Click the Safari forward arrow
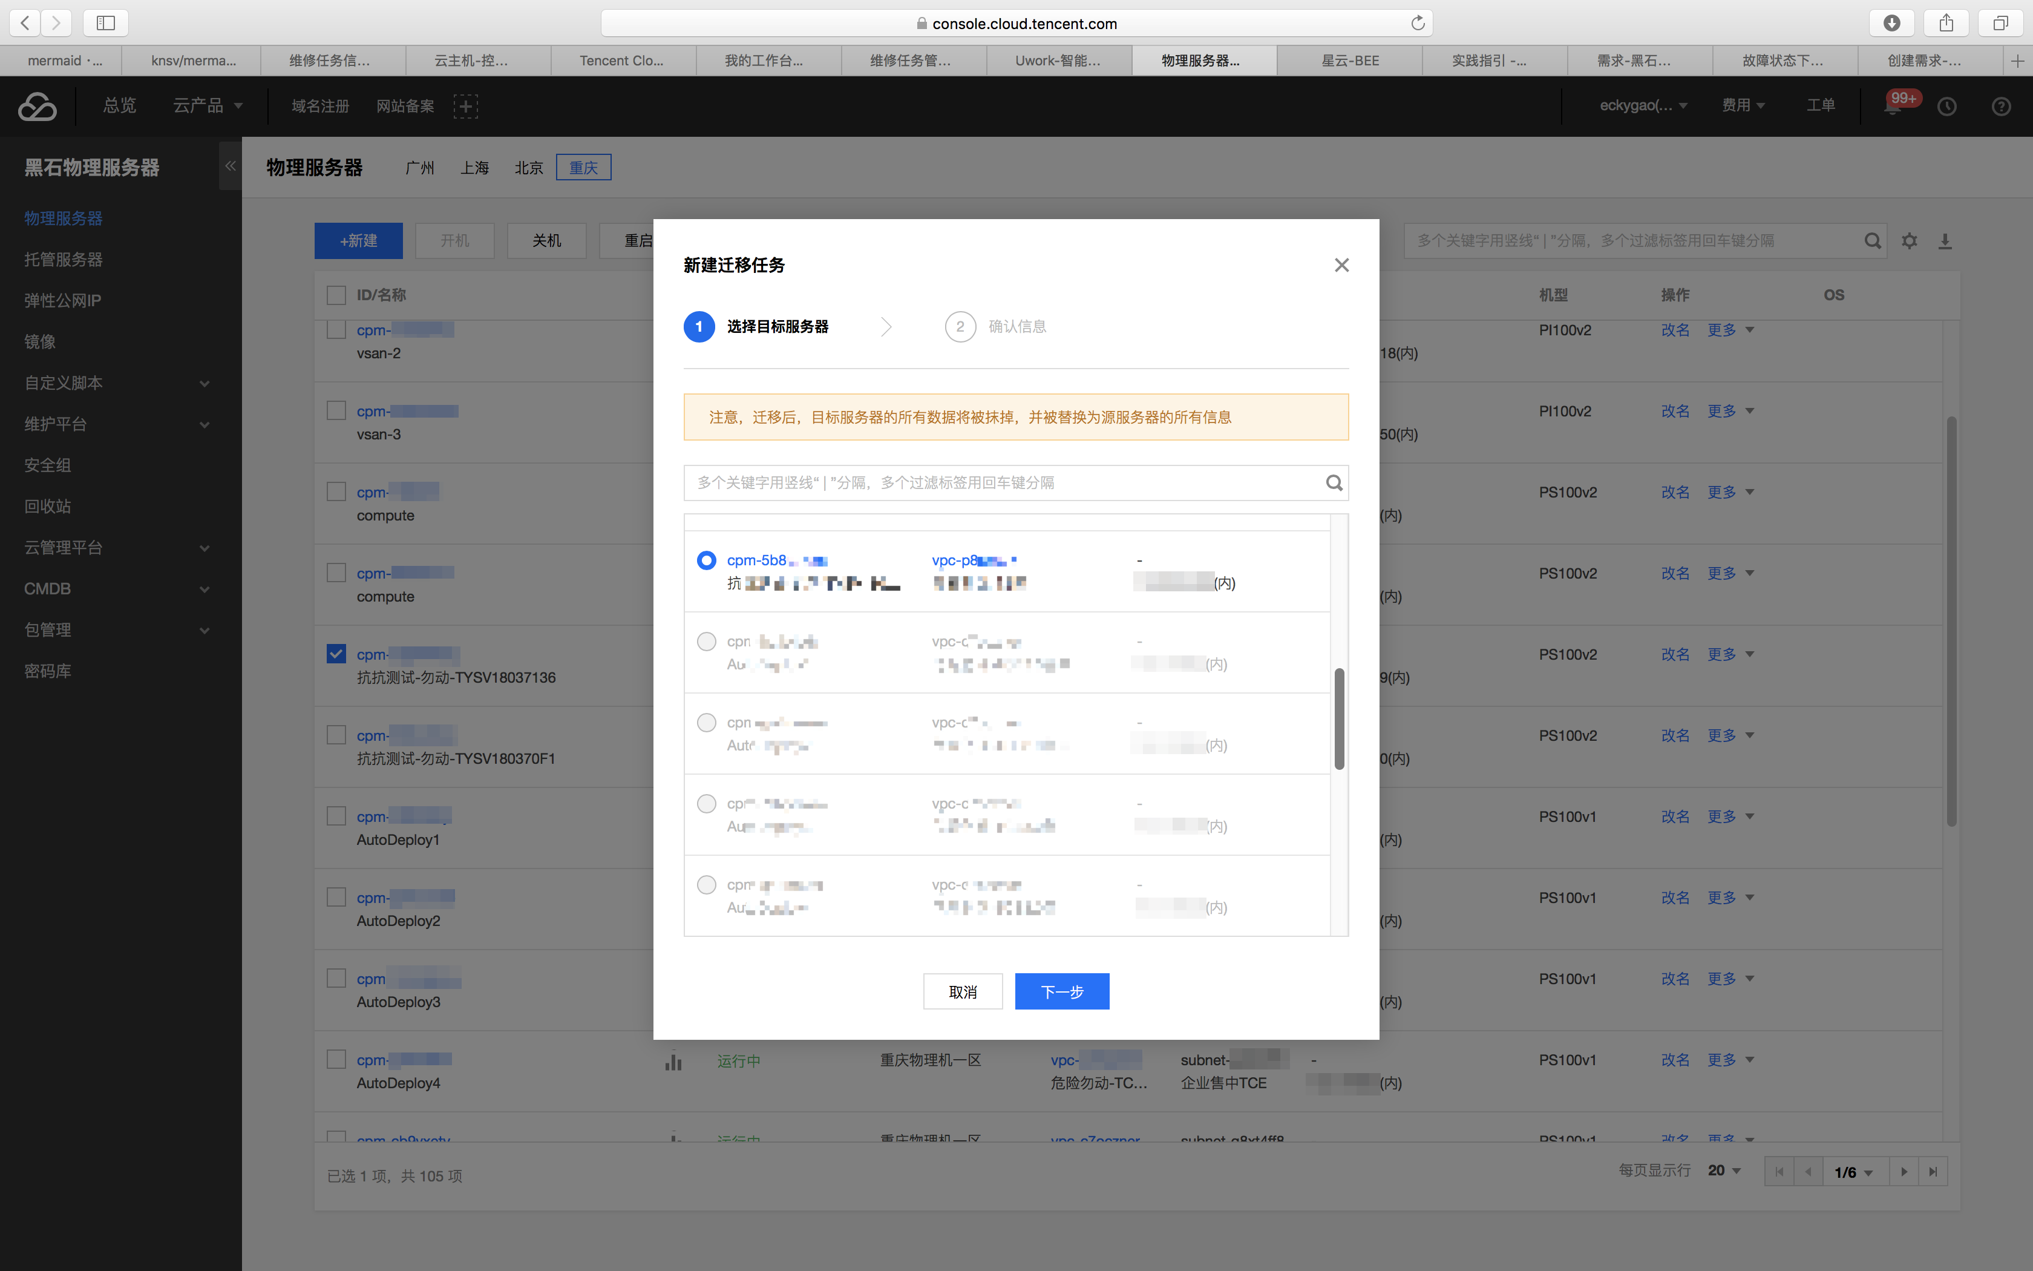This screenshot has height=1271, width=2033. click(x=56, y=23)
